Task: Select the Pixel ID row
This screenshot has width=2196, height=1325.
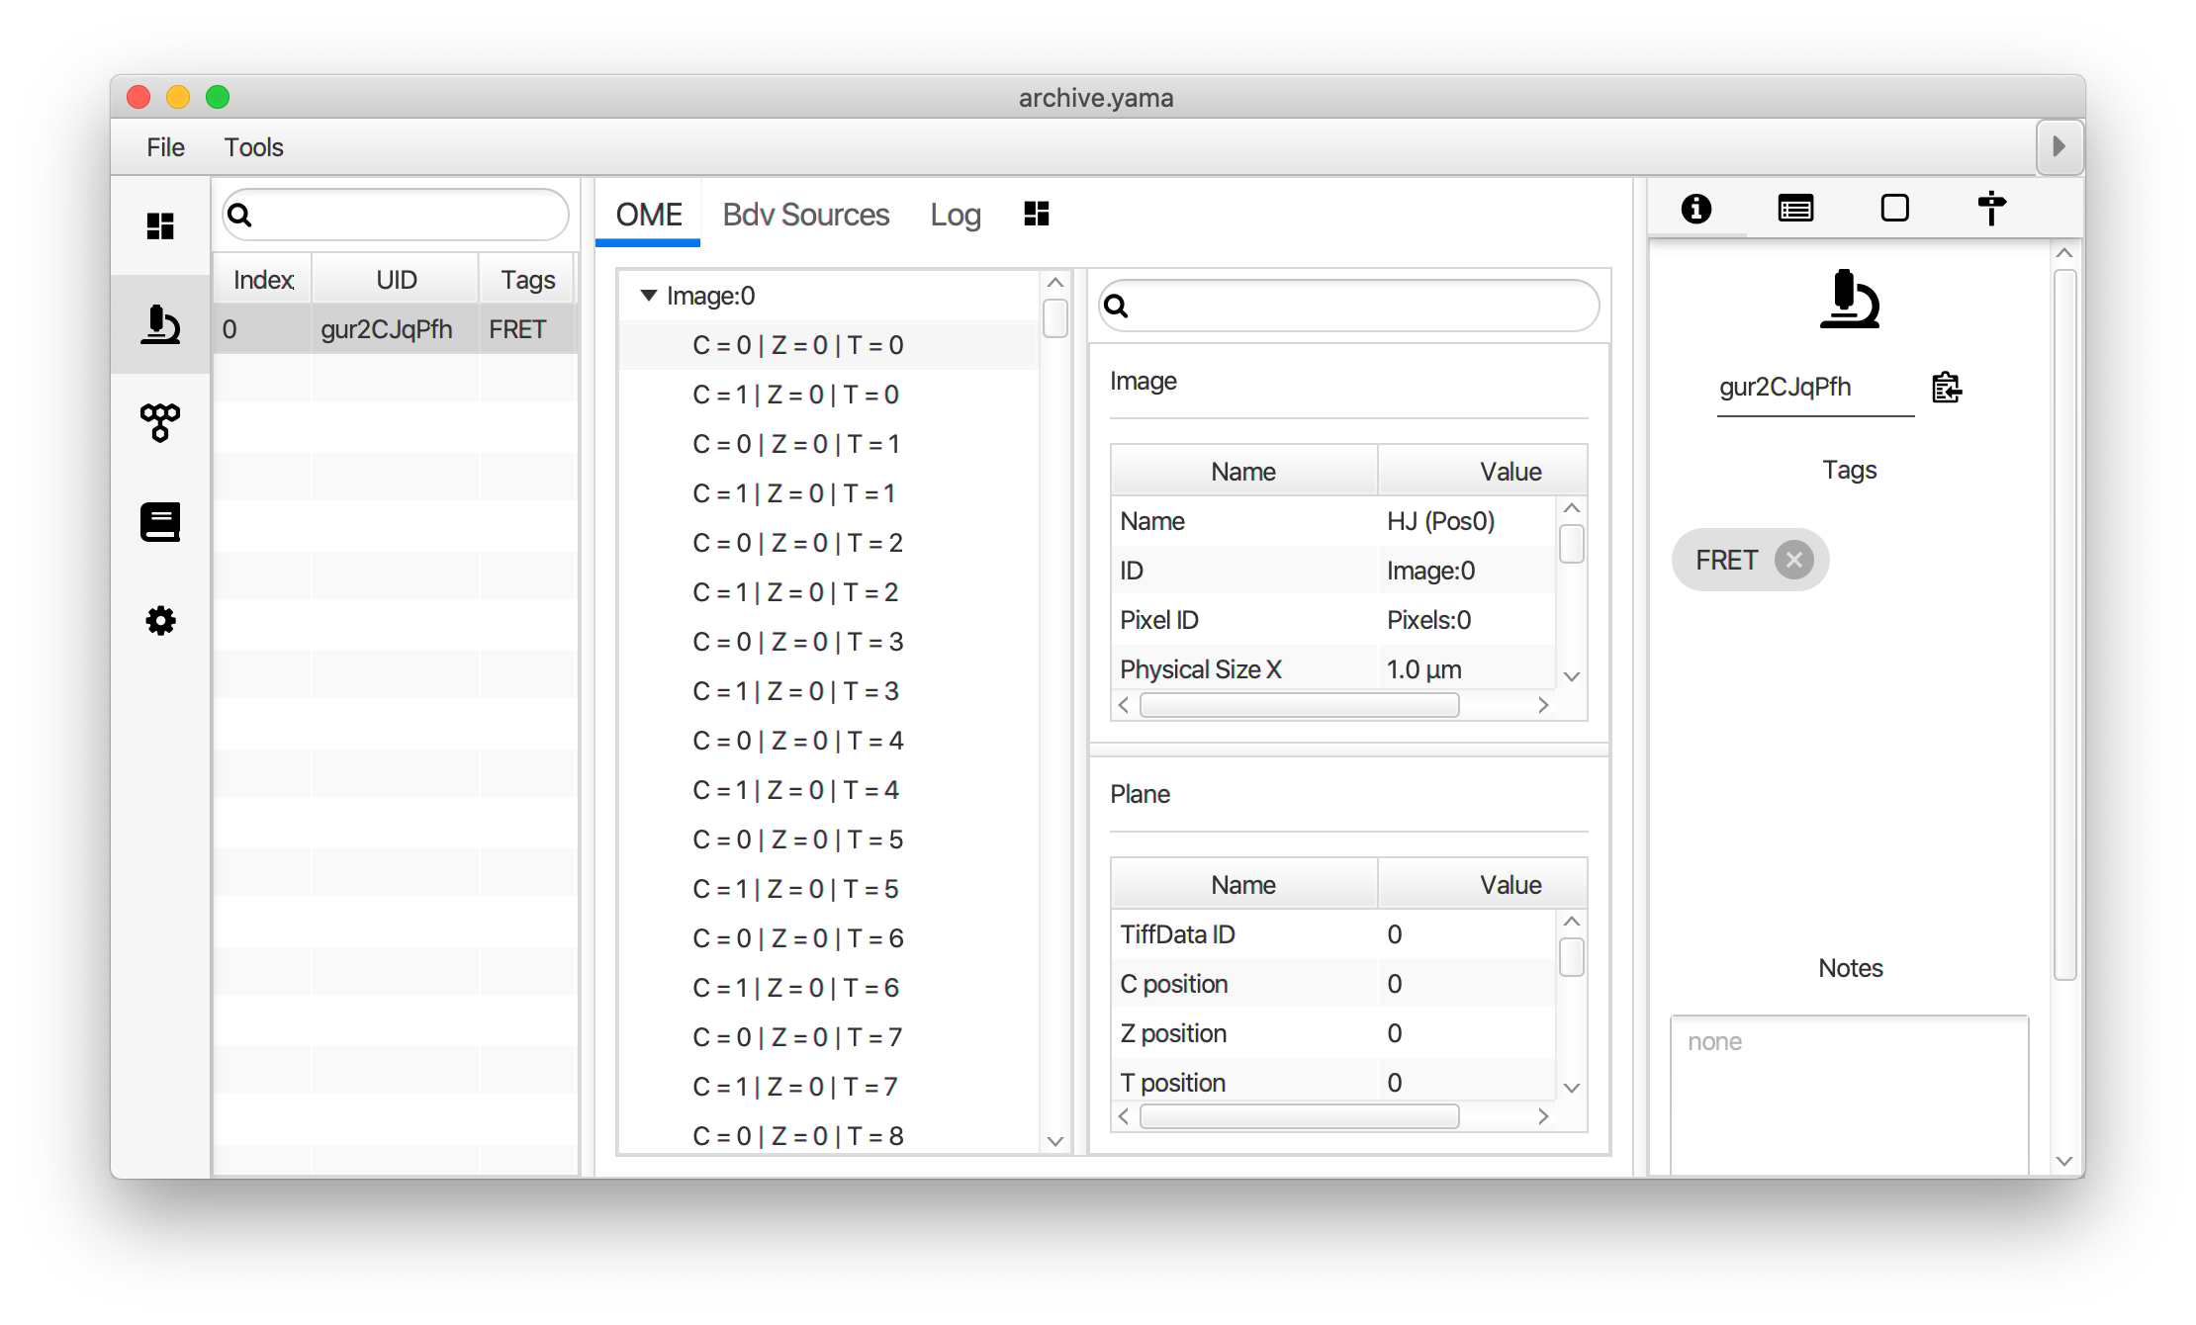Action: 1333,620
